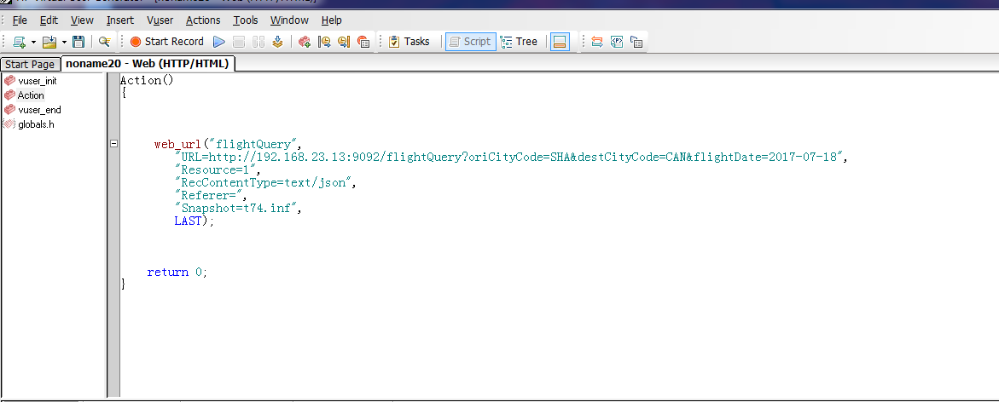Click the URL= line in the code
The height and width of the screenshot is (402, 999).
coord(511,157)
